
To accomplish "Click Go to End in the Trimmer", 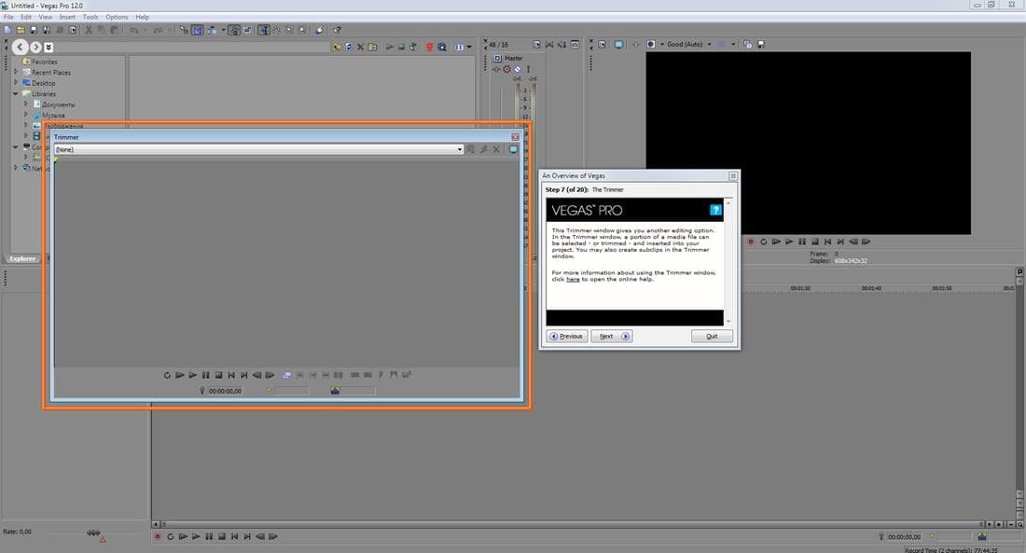I will click(x=244, y=375).
